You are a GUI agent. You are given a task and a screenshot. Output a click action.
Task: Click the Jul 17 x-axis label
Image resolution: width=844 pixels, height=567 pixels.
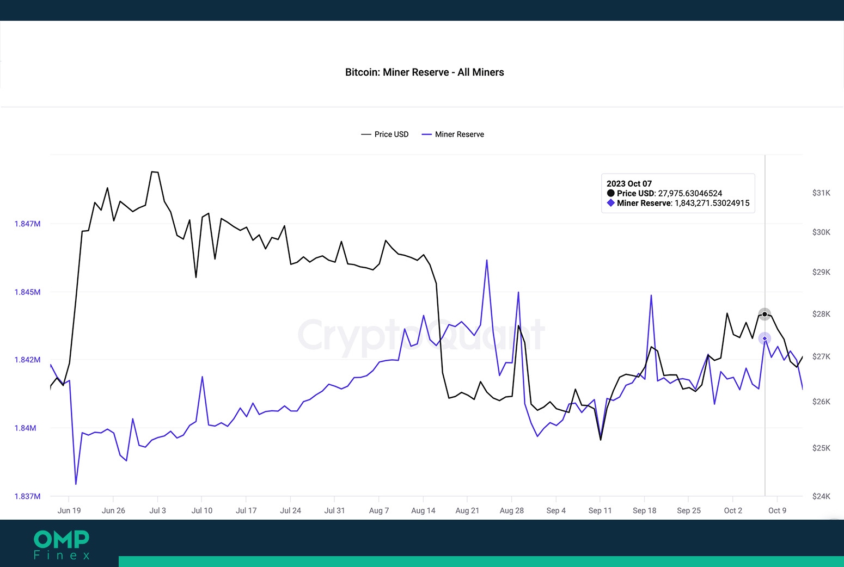coord(246,510)
